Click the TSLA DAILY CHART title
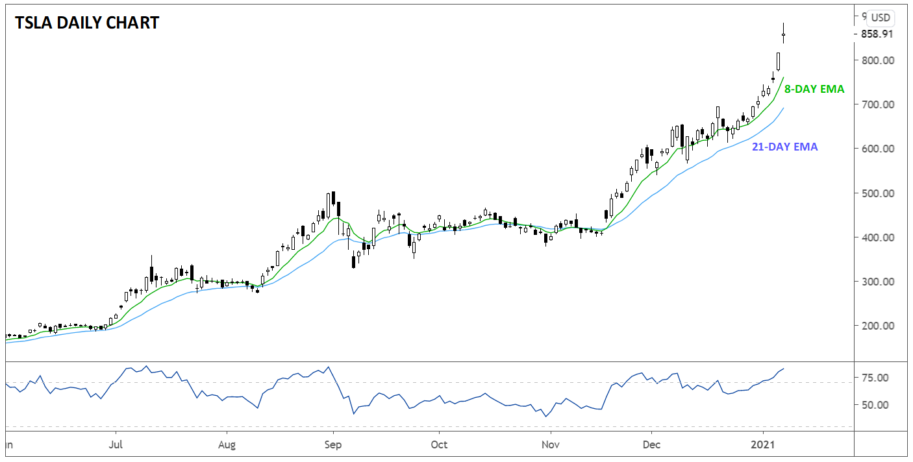Image resolution: width=913 pixels, height=462 pixels. click(x=86, y=23)
